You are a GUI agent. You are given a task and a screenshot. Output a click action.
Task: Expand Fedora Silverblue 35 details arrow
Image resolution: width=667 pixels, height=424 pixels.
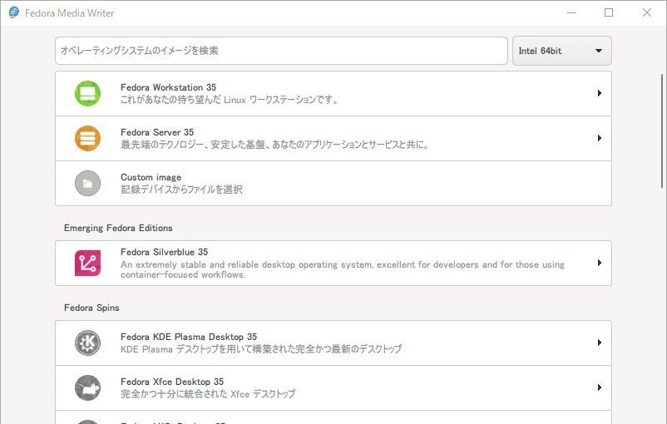point(599,263)
